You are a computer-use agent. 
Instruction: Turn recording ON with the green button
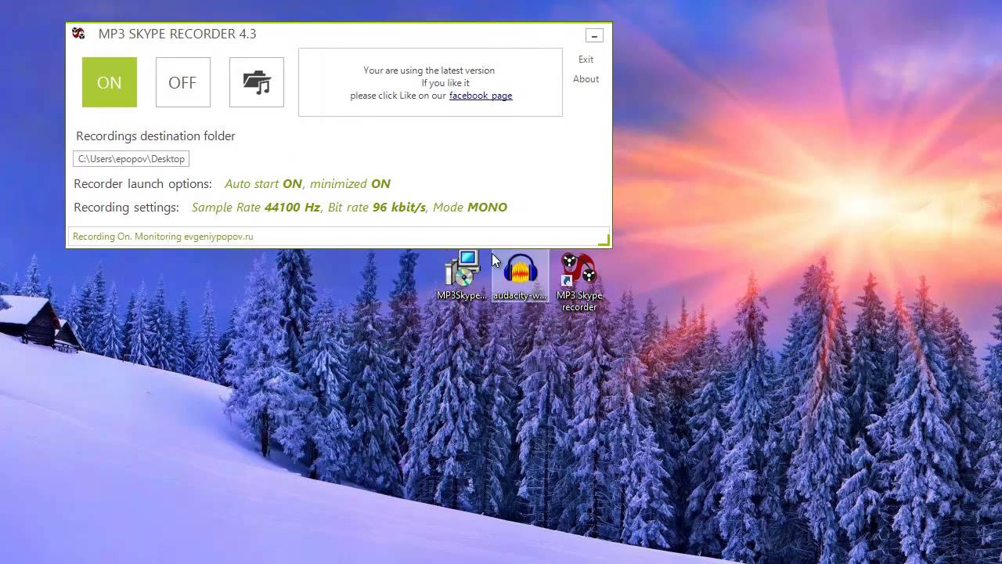[x=110, y=82]
